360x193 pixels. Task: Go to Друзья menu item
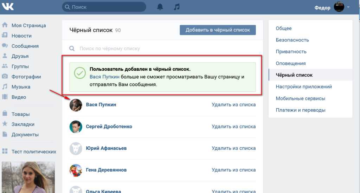pos(20,56)
